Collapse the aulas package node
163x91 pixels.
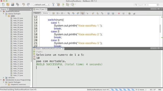(6, 16)
